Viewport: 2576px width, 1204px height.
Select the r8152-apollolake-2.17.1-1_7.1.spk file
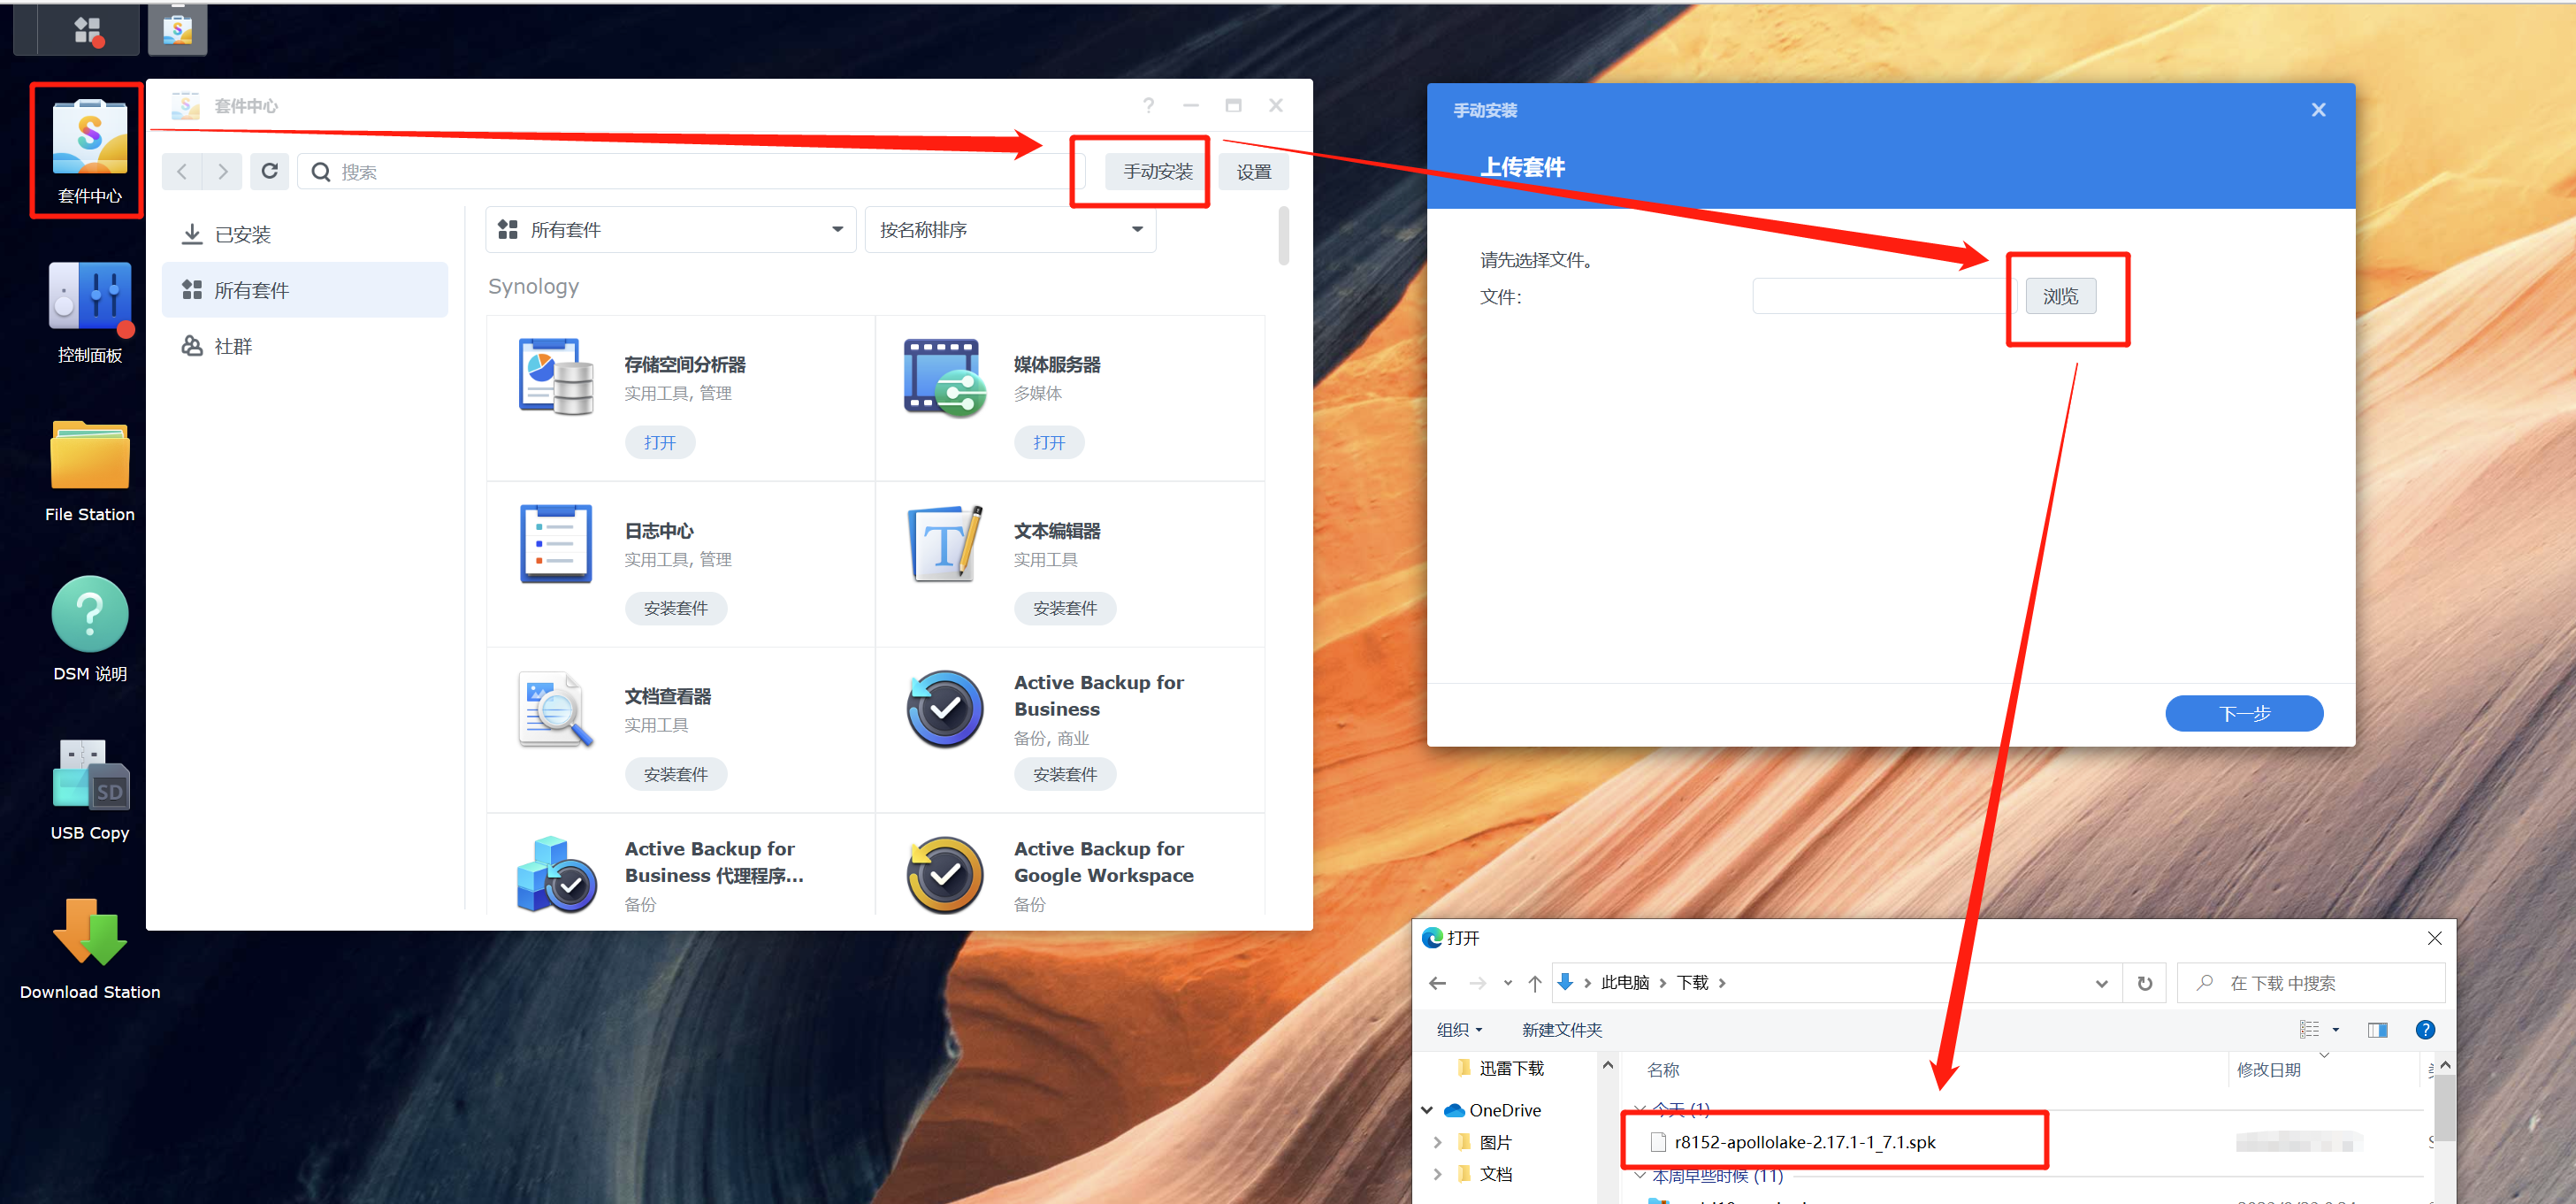(x=1805, y=1141)
